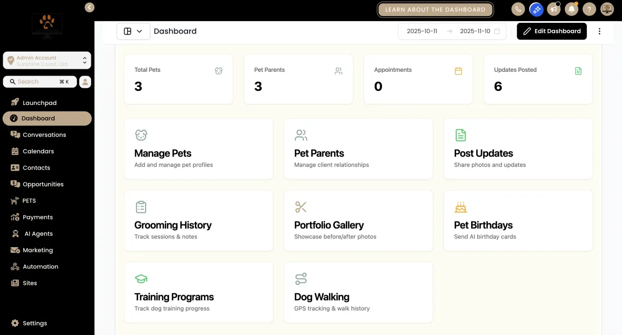Click the Edit Dashboard button
This screenshot has width=622, height=335.
(x=552, y=31)
